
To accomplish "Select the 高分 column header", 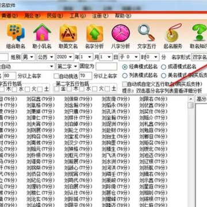I will 201,99.
